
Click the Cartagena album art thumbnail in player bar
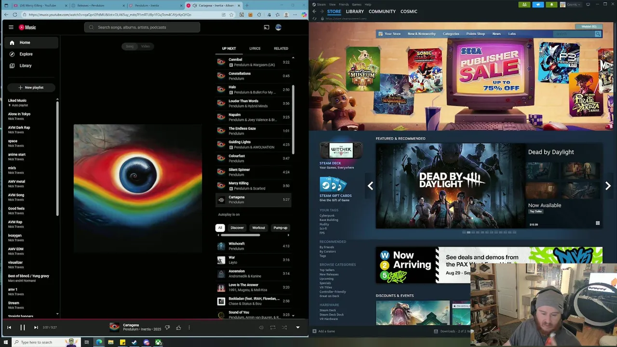tap(114, 327)
